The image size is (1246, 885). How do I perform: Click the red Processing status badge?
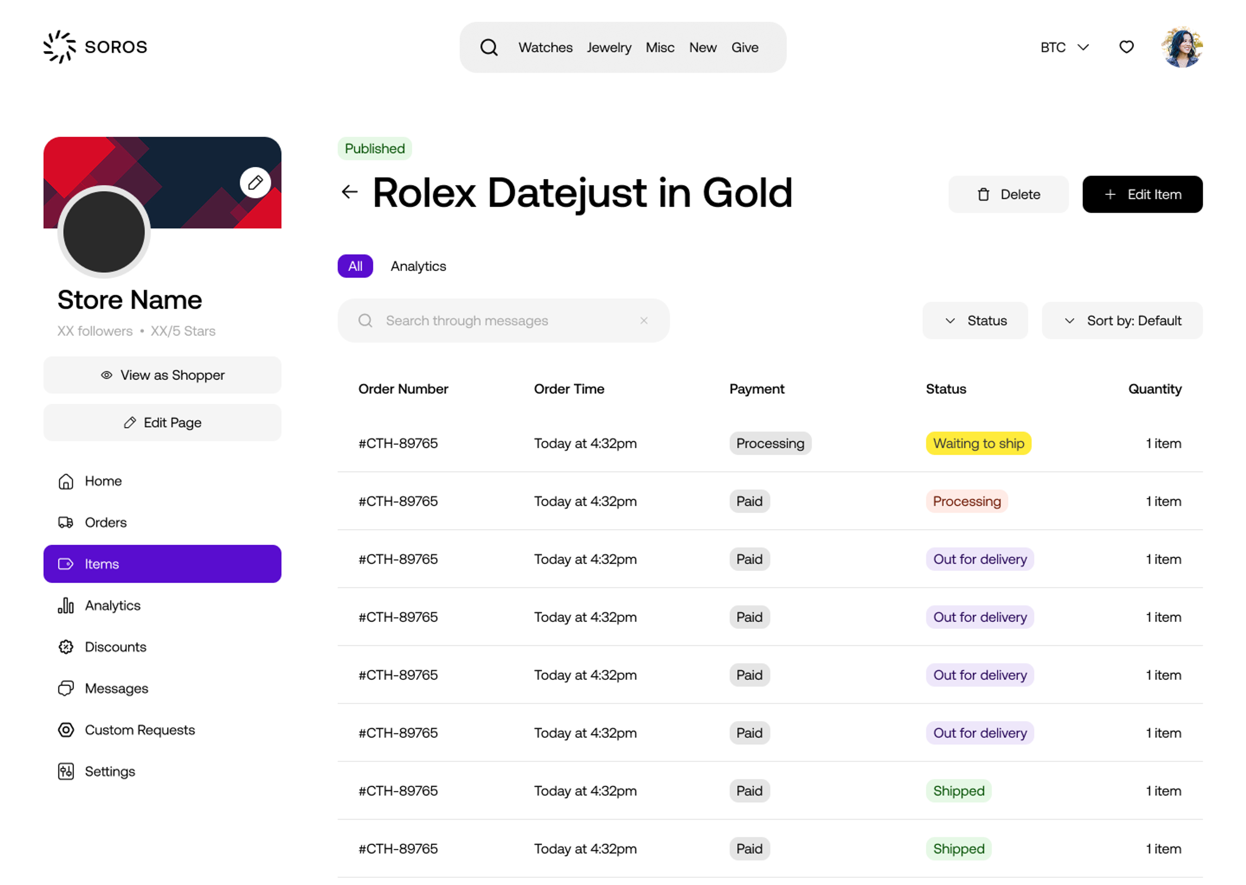click(x=967, y=501)
